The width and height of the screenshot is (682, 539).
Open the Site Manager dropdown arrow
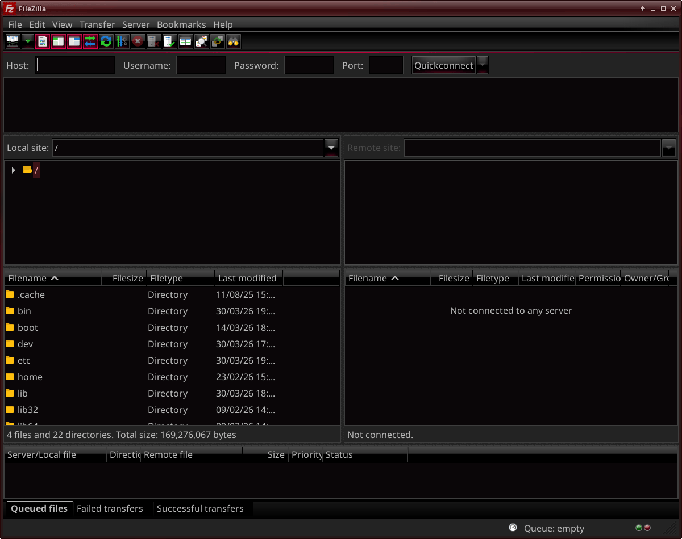pos(27,41)
